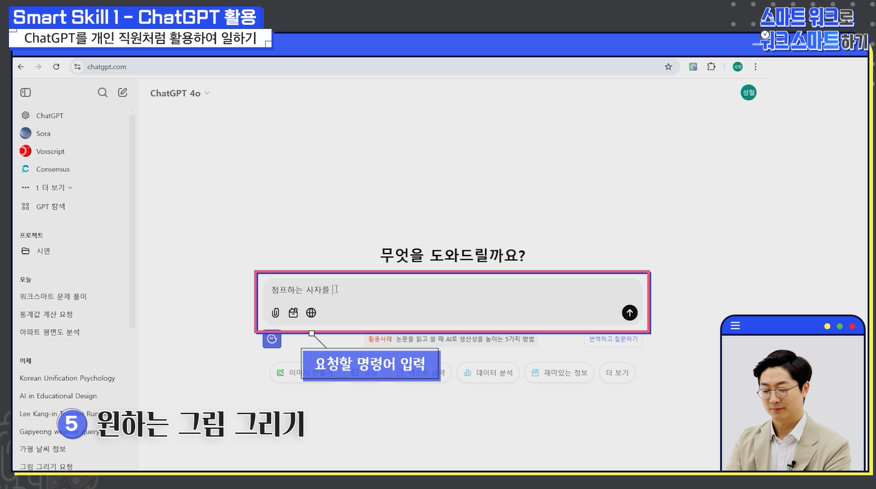Open the browser extension icon next to the star
Screen dimensions: 876x489
pyautogui.click(x=693, y=67)
